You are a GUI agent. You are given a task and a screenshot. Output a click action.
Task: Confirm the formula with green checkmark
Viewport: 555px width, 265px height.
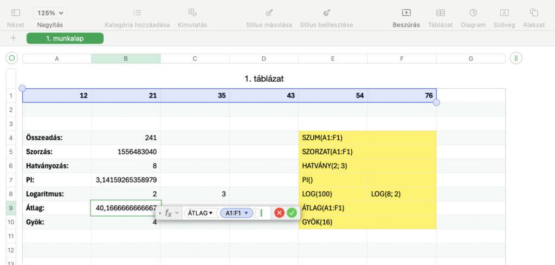292,213
